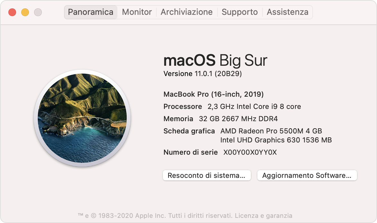Screen dimensions: 377x223
Task: Click the Versione 11.0.1 build text
Action: point(203,74)
